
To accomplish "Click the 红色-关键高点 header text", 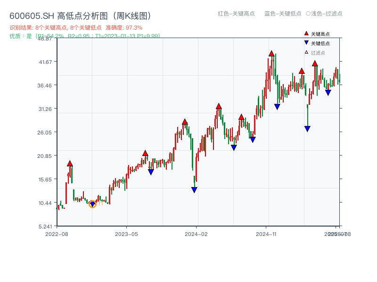I will [x=236, y=14].
